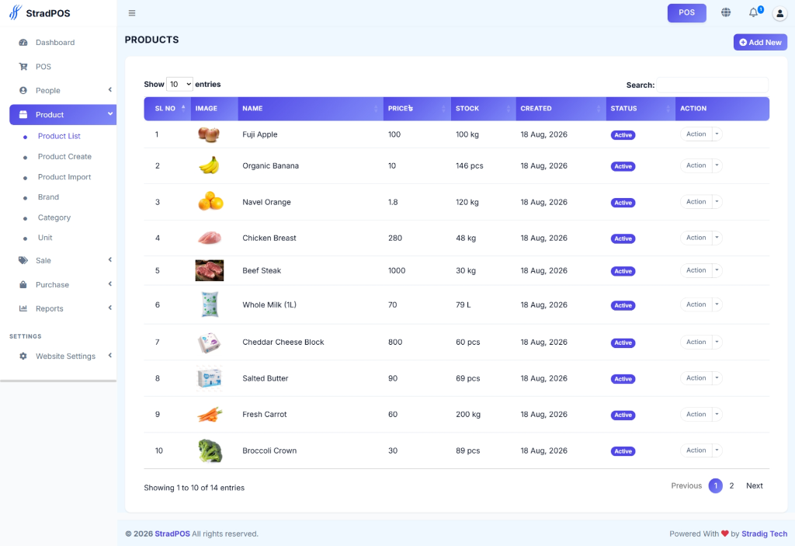Image resolution: width=795 pixels, height=546 pixels.
Task: Click the Navel Orange product image
Action: 210,201
